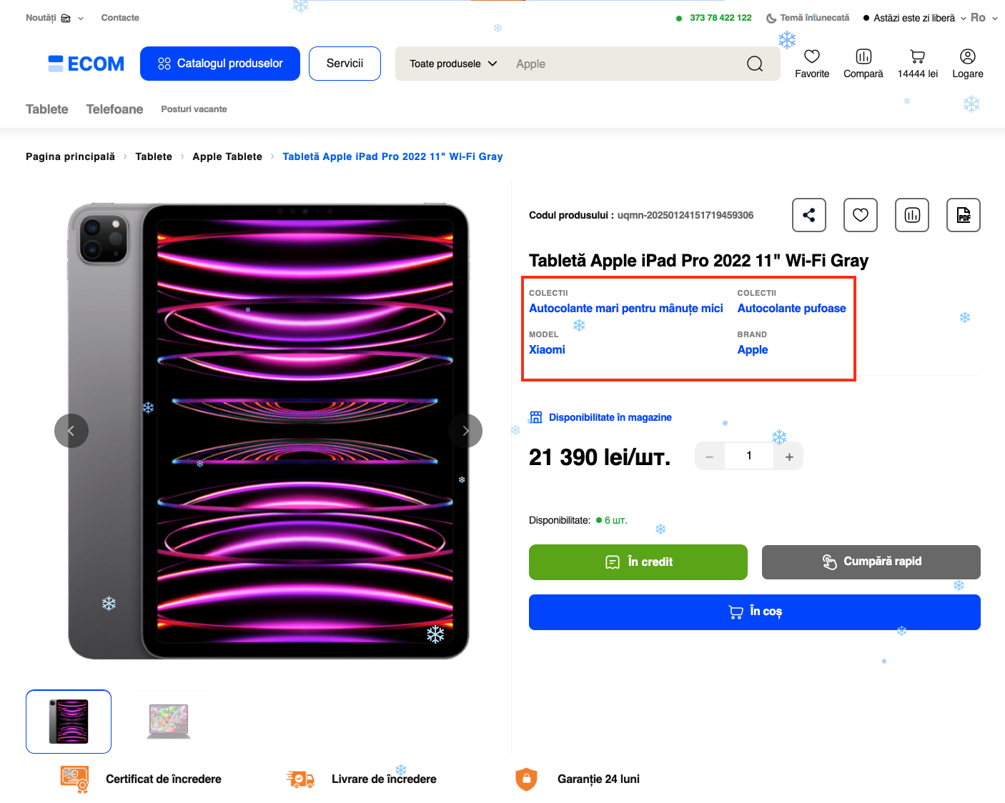Decrease quantity with minus button
The width and height of the screenshot is (1005, 803).
[709, 457]
